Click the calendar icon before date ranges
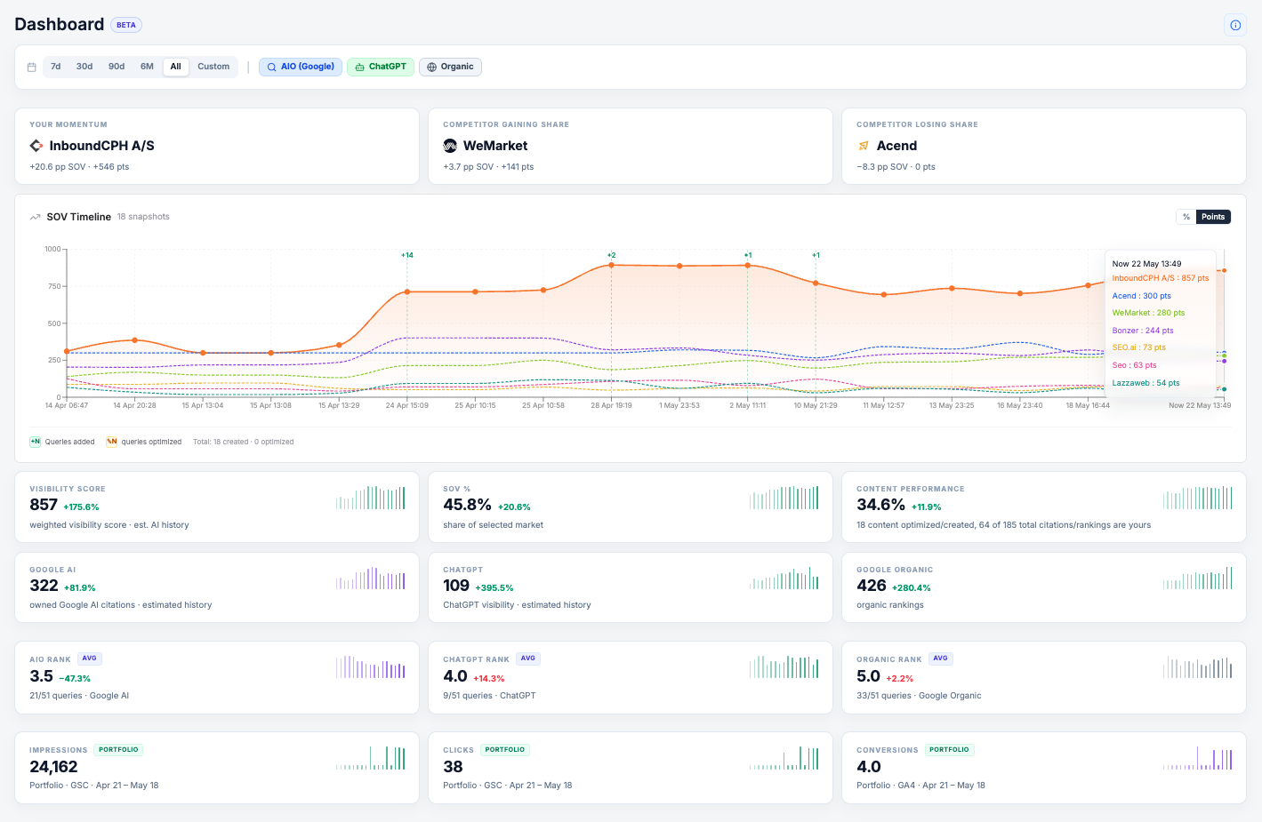 (x=32, y=67)
